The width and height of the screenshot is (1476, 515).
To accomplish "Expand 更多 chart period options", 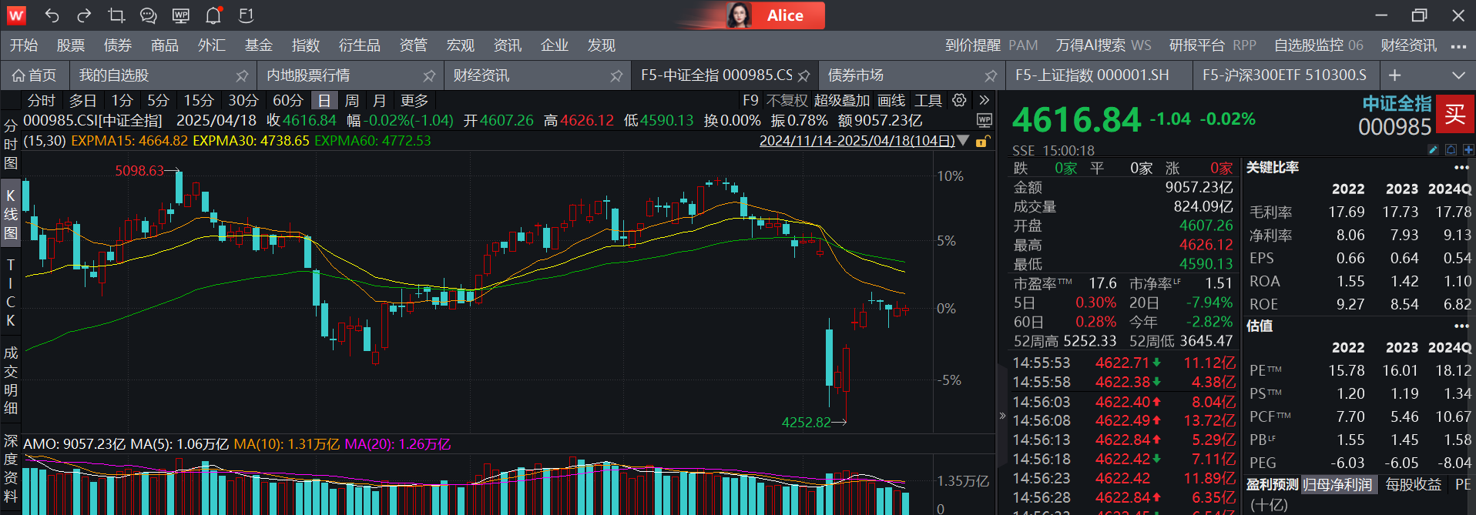I will click(414, 101).
